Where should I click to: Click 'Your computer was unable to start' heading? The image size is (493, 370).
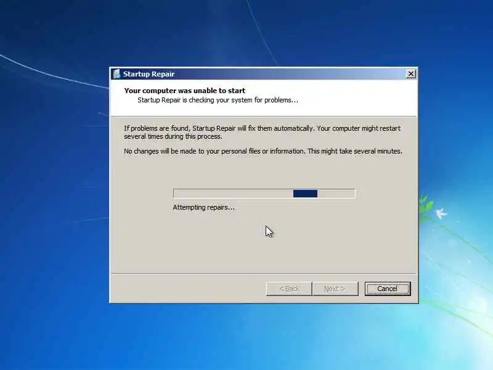pos(184,91)
